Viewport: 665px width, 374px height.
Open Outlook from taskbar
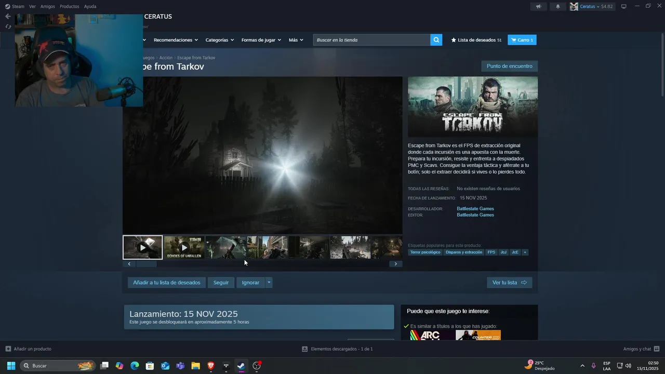165,366
